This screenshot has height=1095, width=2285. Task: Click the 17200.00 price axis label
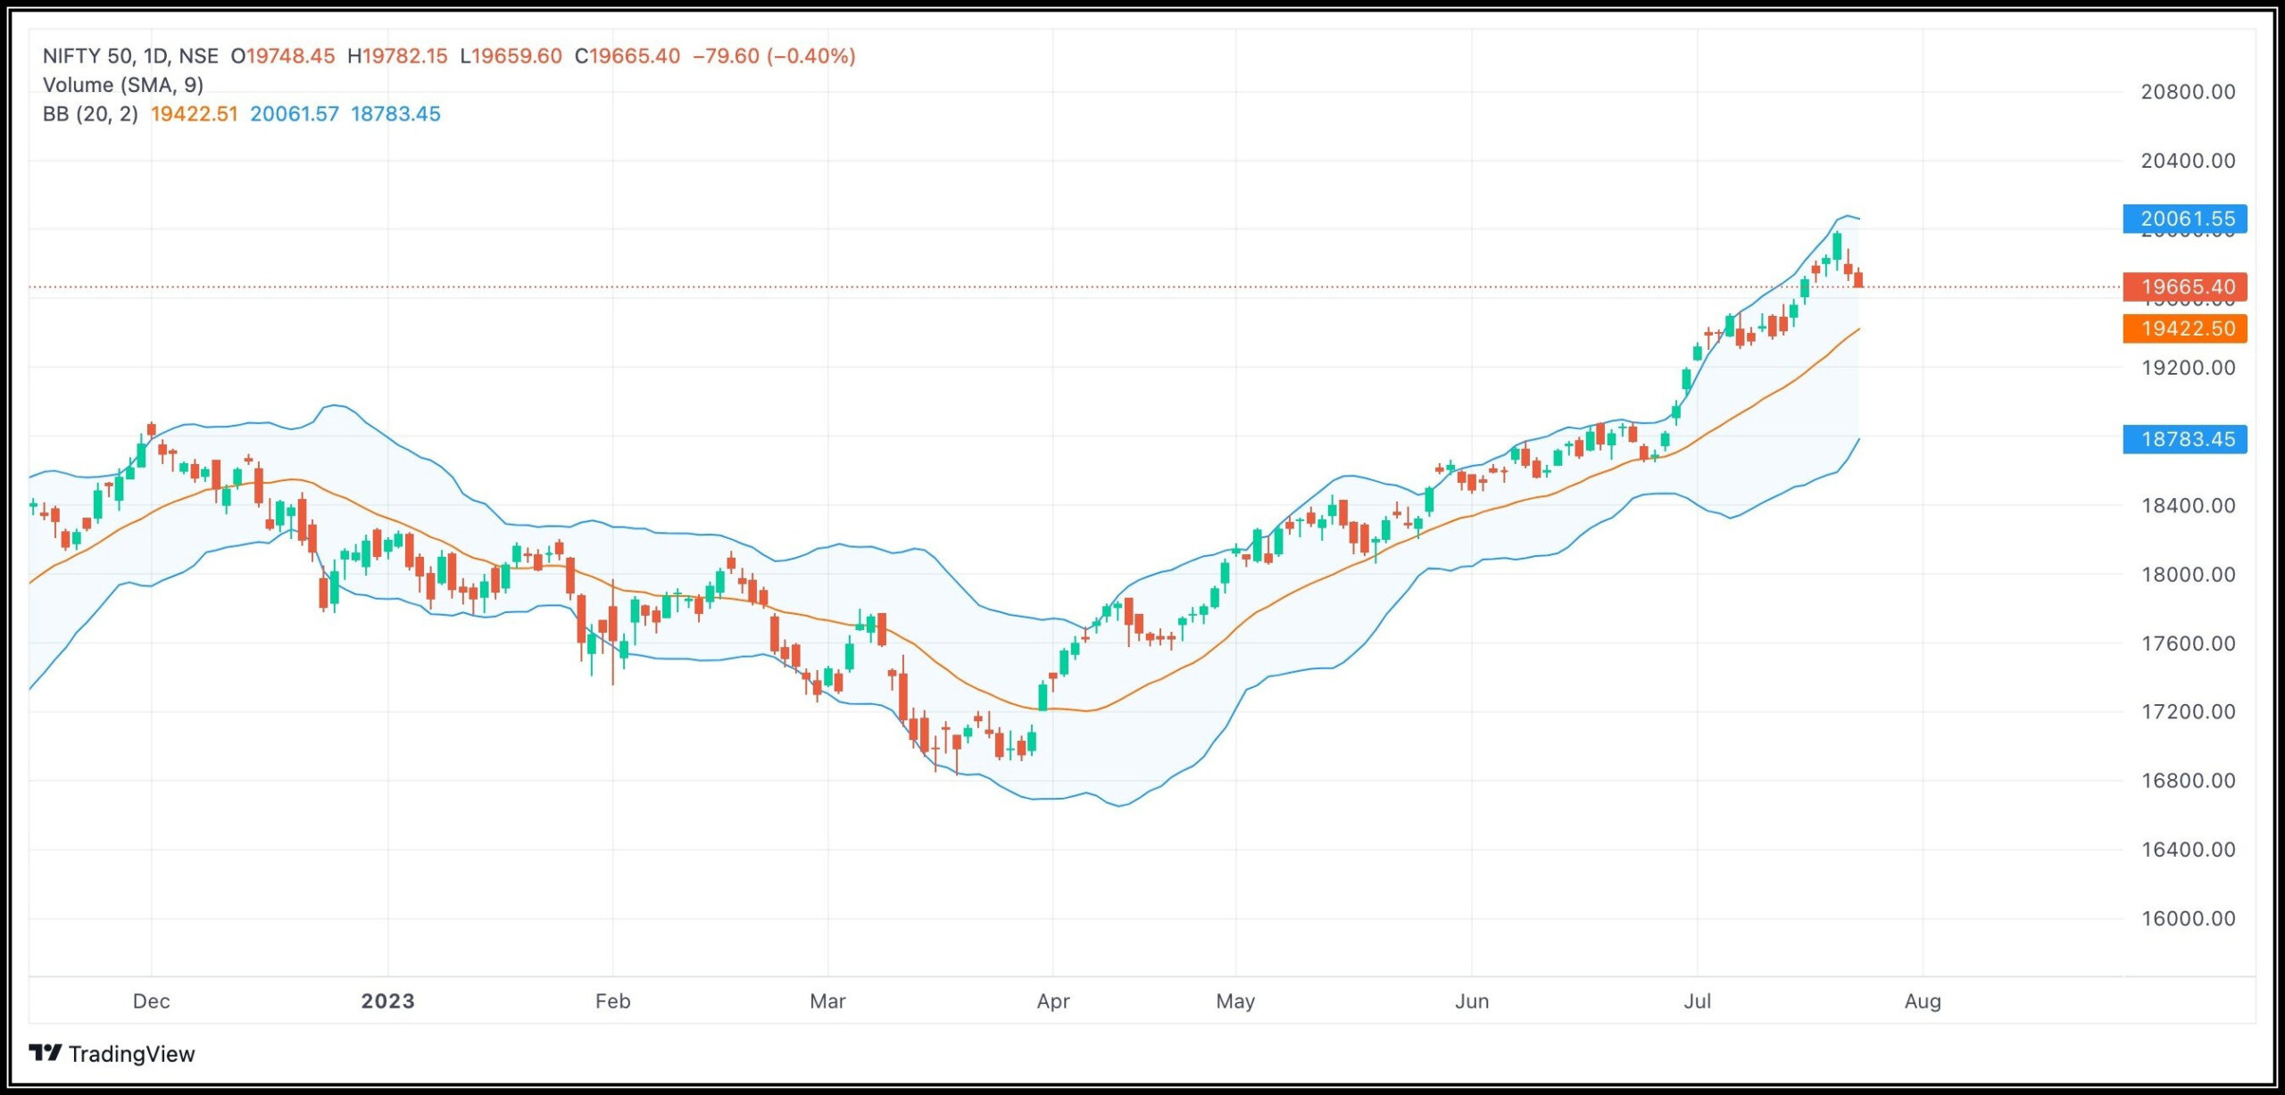(2189, 711)
